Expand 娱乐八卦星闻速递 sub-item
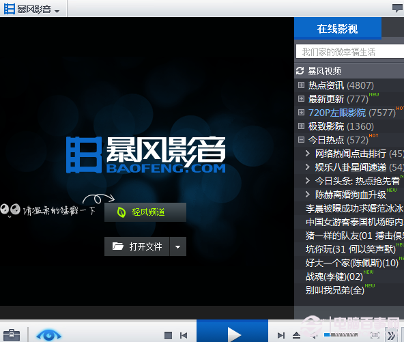Image resolution: width=404 pixels, height=342 pixels. coord(307,167)
